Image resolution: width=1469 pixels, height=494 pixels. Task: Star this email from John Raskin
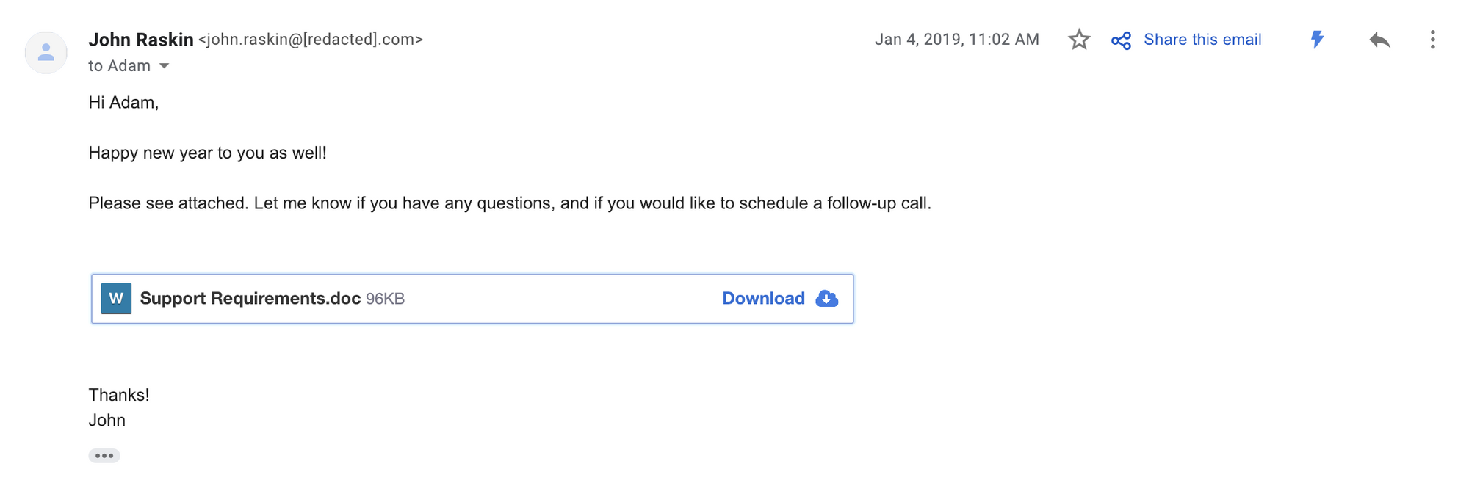(x=1079, y=40)
